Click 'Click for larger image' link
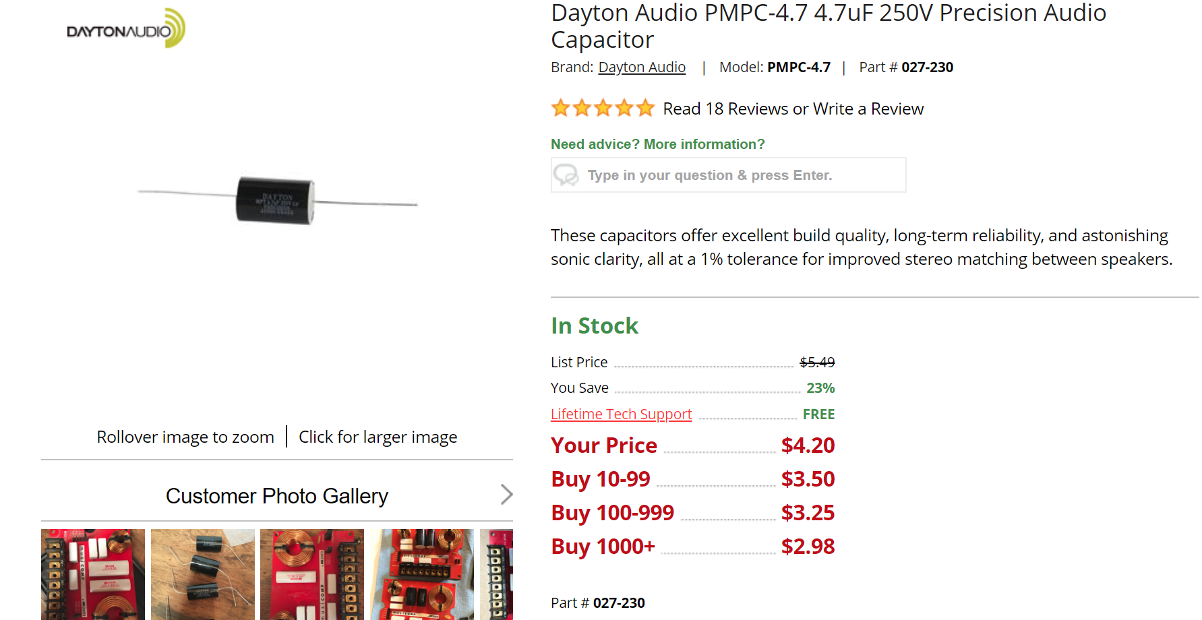 tap(378, 437)
